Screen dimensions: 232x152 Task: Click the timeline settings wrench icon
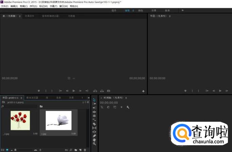pyautogui.click(x=128, y=107)
